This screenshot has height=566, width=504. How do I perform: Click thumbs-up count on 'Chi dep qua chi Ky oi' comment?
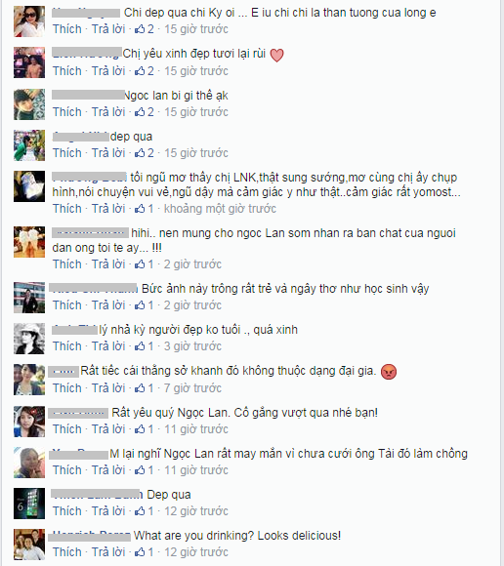point(145,29)
